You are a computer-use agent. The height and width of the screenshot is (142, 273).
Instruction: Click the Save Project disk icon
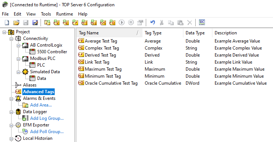click(26, 23)
